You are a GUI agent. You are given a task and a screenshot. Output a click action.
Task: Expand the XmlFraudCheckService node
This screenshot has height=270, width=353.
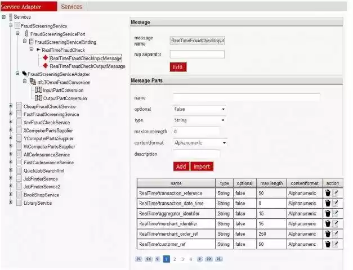tap(11, 121)
